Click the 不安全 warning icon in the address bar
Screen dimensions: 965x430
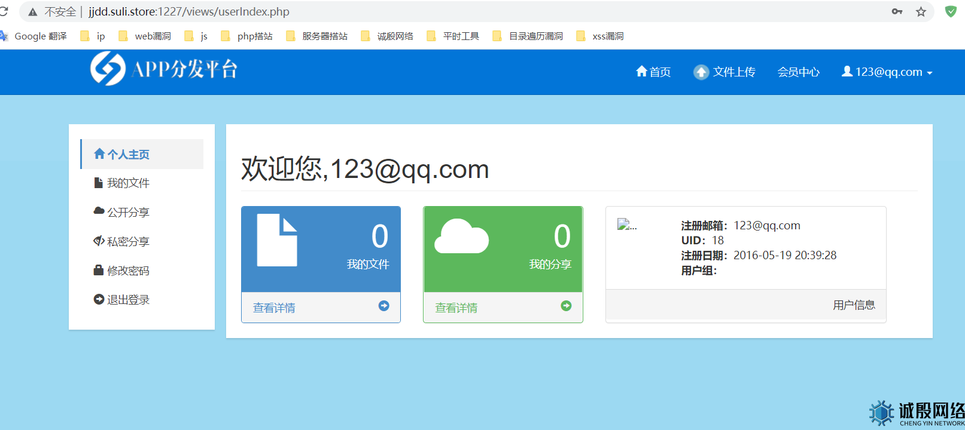pyautogui.click(x=33, y=12)
